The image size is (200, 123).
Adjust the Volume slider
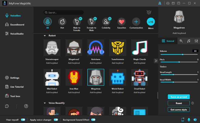(179, 54)
